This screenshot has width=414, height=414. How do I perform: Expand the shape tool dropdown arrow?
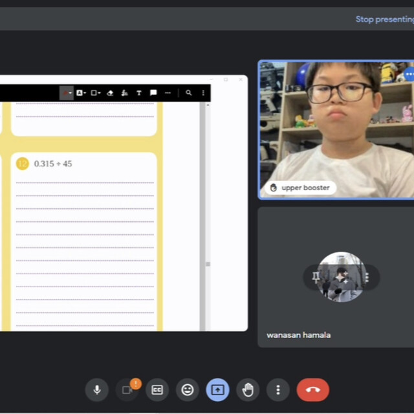pos(99,93)
